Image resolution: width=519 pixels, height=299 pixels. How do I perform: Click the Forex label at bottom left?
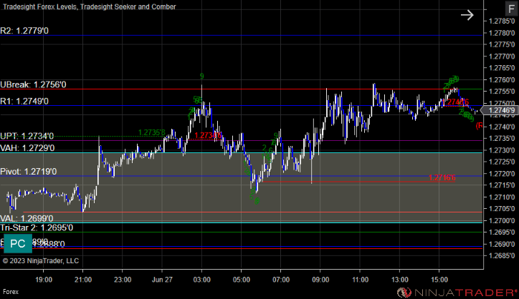coord(11,292)
